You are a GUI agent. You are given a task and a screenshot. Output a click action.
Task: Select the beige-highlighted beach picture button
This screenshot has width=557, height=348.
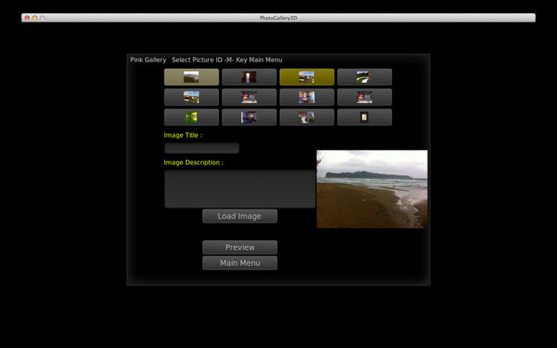click(x=191, y=77)
